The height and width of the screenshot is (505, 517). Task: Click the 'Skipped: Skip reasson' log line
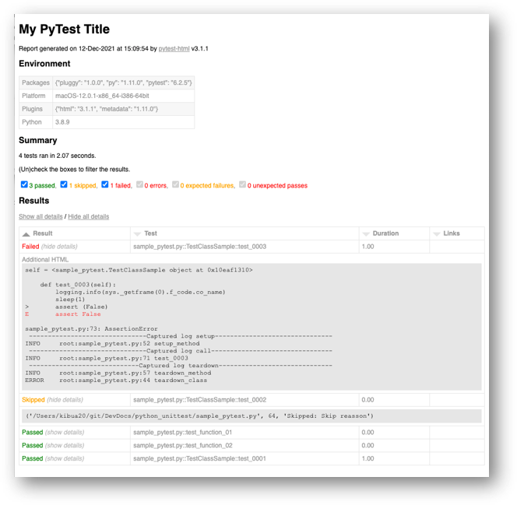[199, 416]
